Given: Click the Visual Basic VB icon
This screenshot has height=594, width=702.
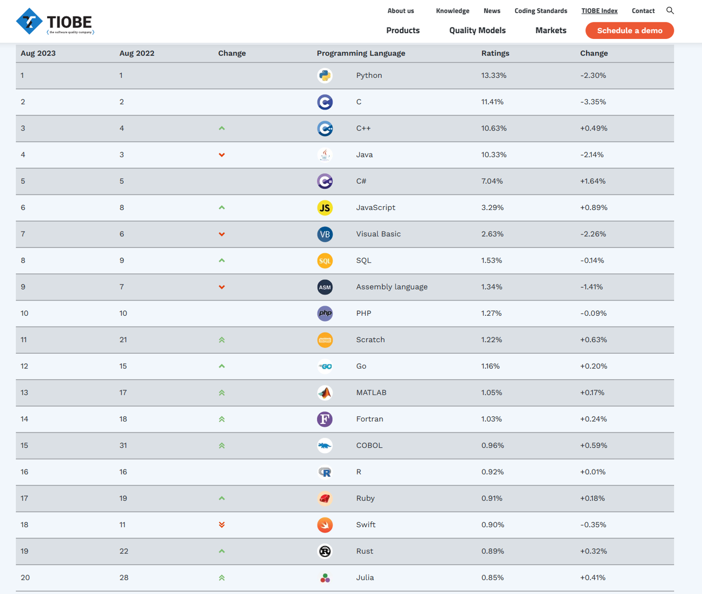Looking at the screenshot, I should click(x=325, y=234).
